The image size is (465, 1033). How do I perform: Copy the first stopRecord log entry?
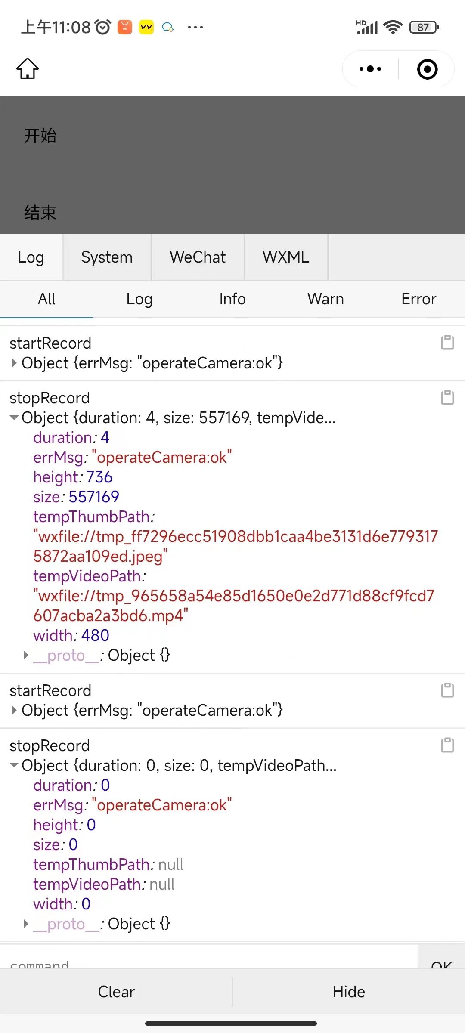447,398
